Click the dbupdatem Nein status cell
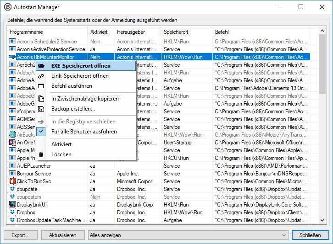Image resolution: width=333 pixels, height=244 pixels. [x=95, y=197]
